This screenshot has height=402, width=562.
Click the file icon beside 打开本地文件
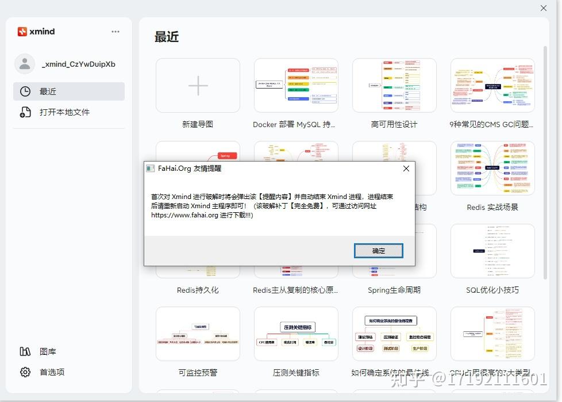[25, 112]
